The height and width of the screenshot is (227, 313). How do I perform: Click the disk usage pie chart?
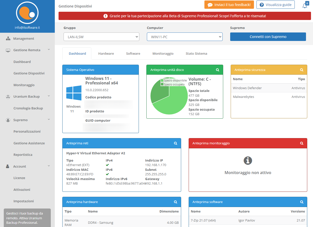click(169, 96)
